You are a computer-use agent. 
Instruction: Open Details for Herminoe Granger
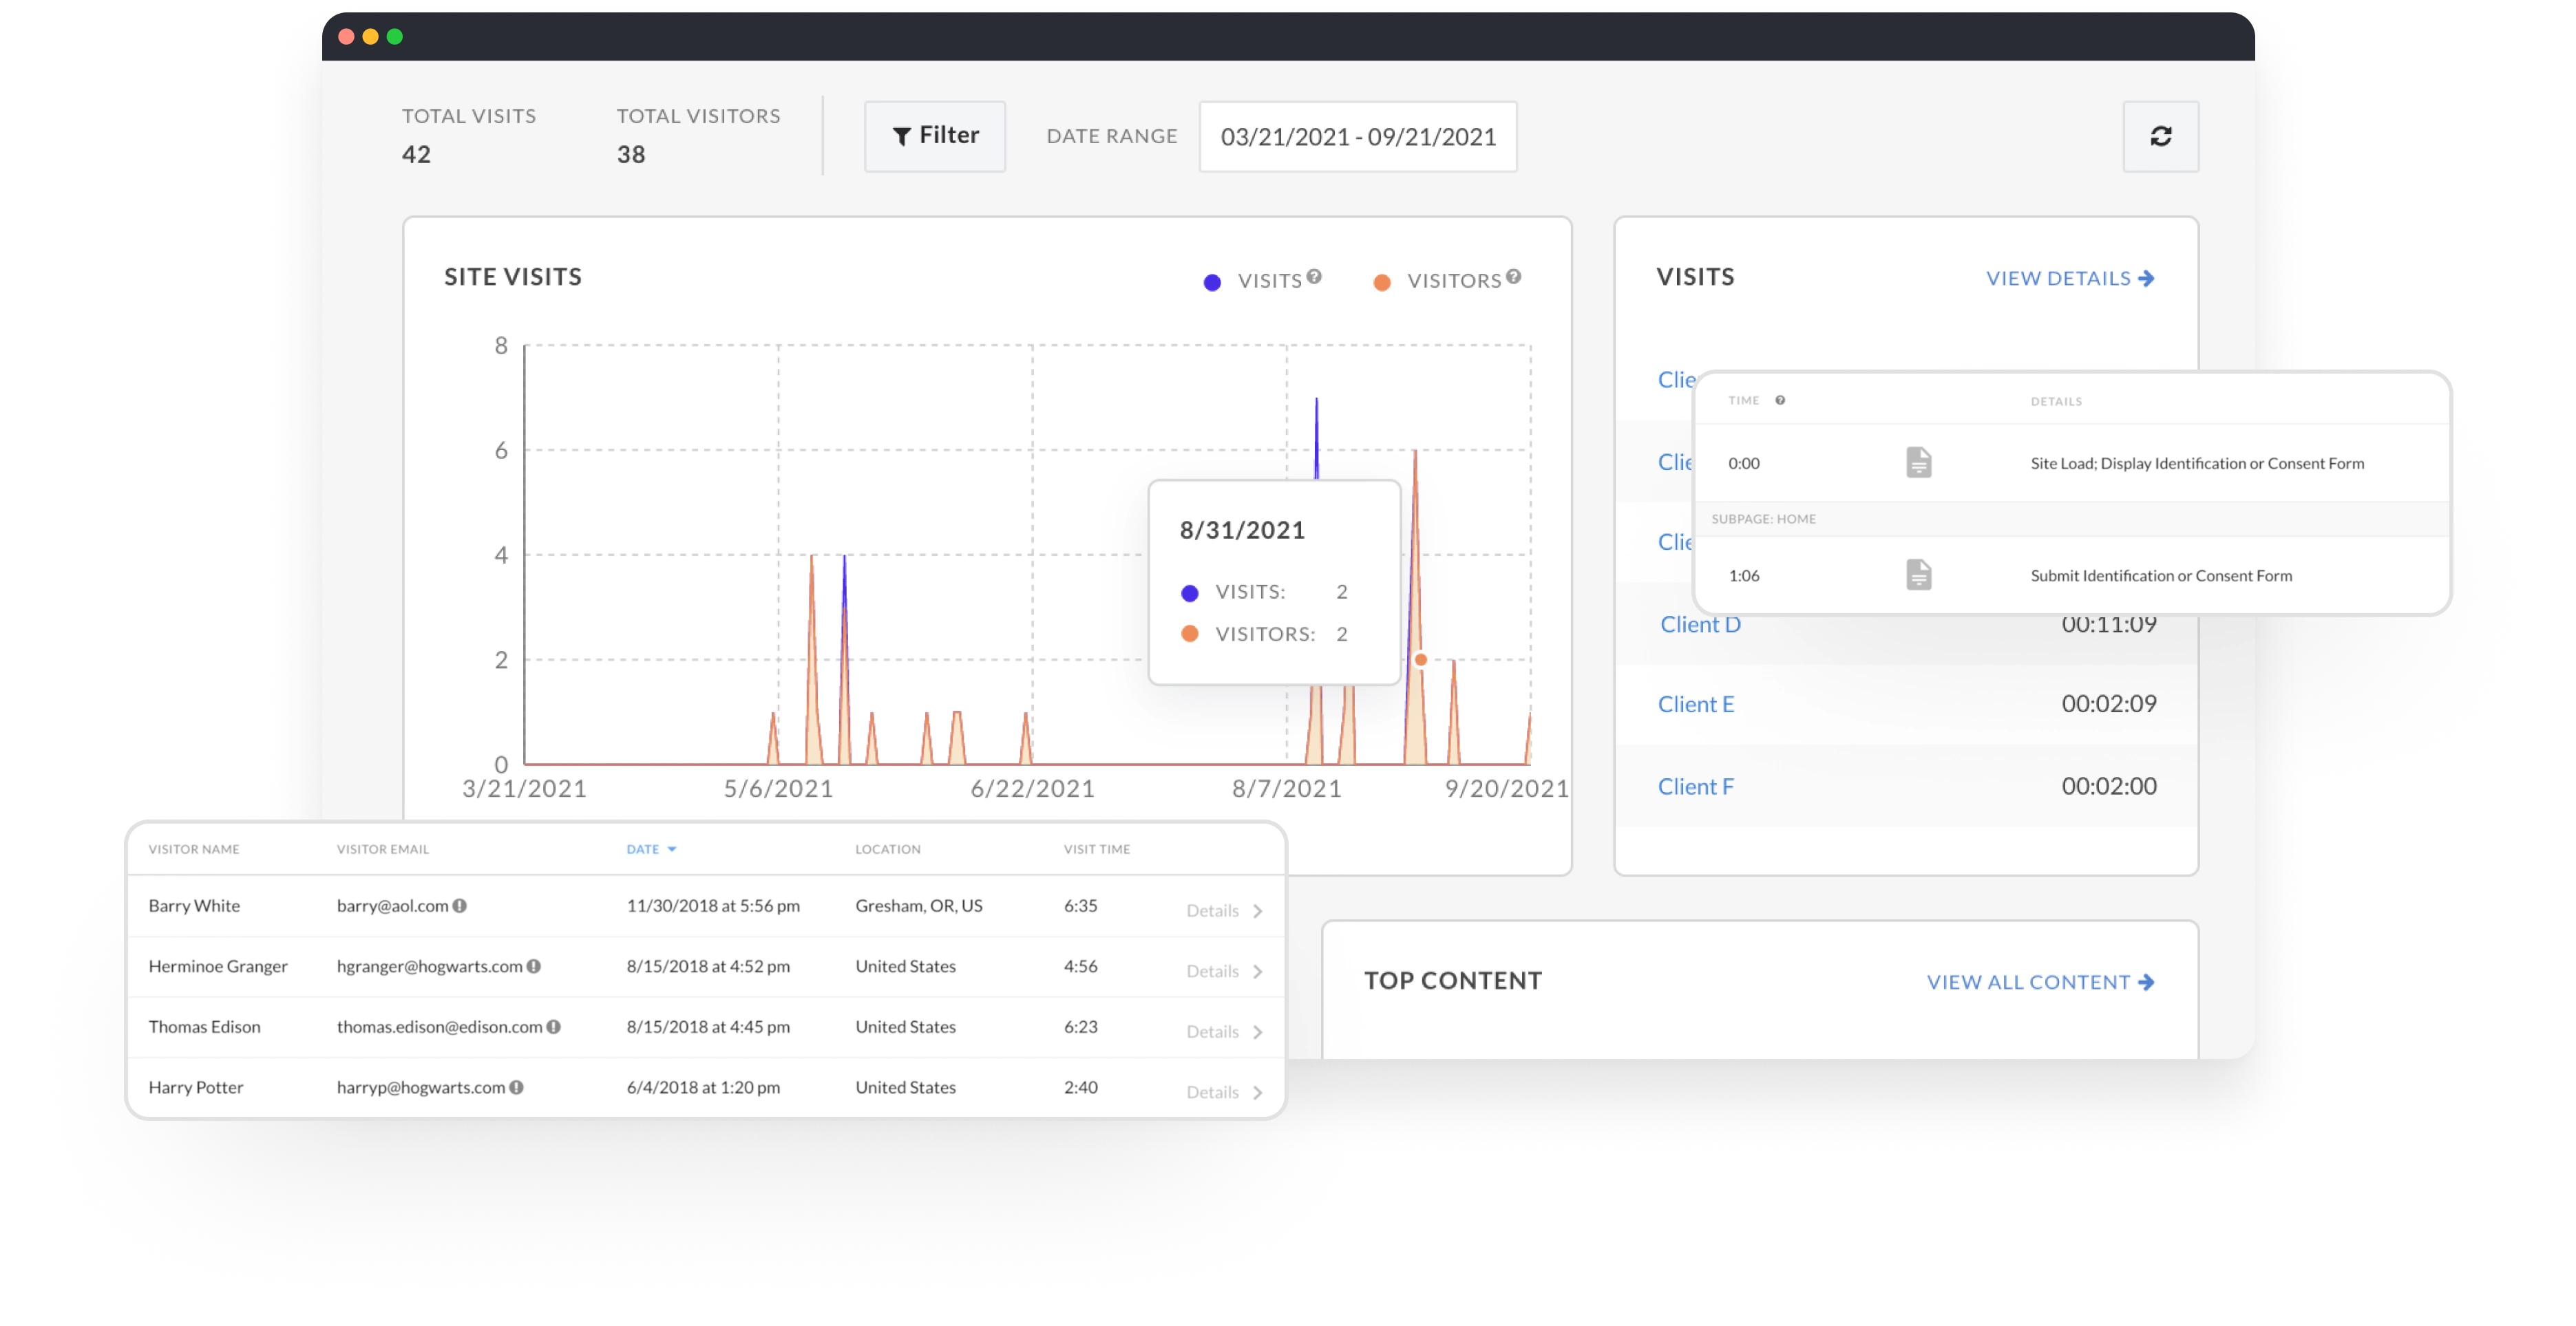(x=1212, y=971)
